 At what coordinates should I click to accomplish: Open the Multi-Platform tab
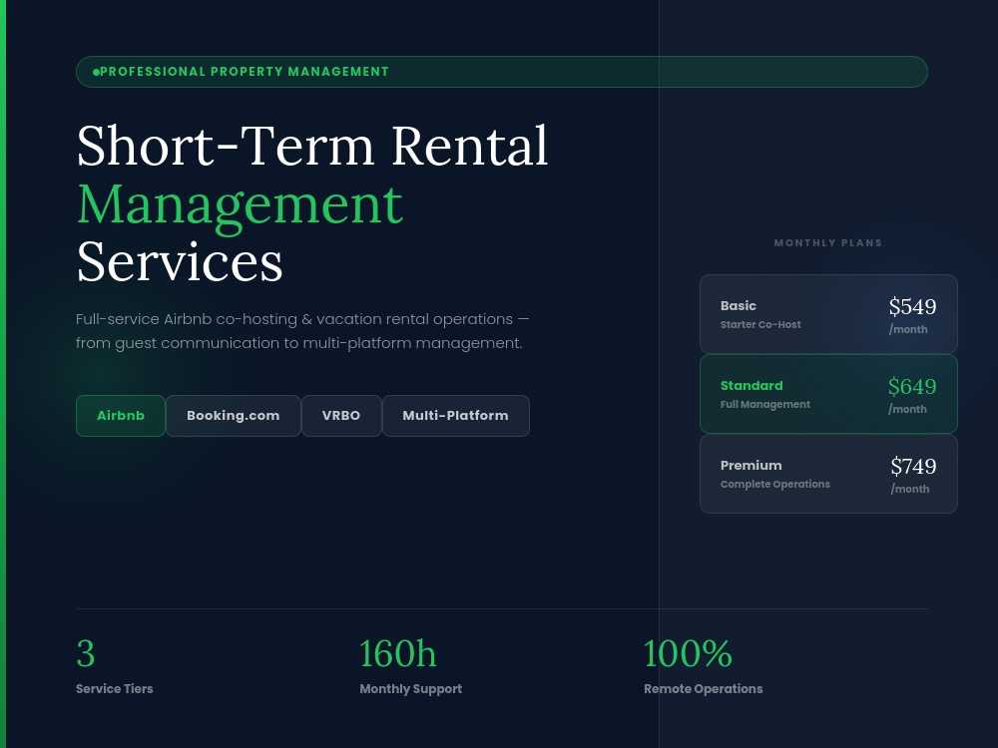(455, 415)
